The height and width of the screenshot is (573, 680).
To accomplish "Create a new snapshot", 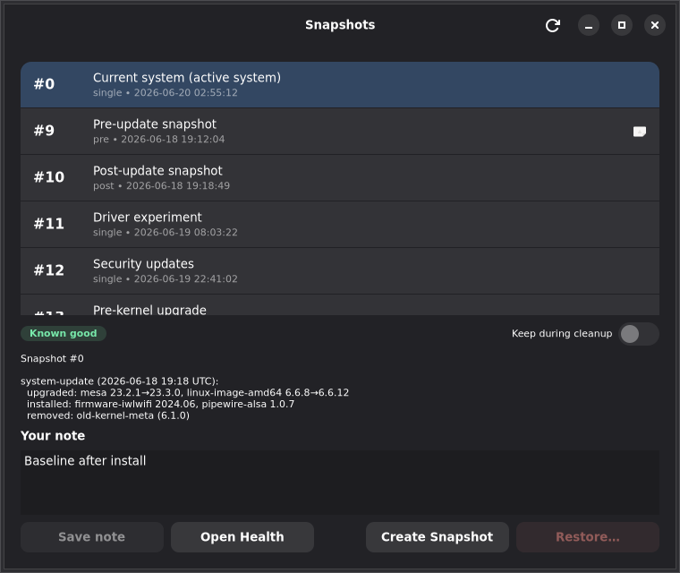I will click(438, 537).
